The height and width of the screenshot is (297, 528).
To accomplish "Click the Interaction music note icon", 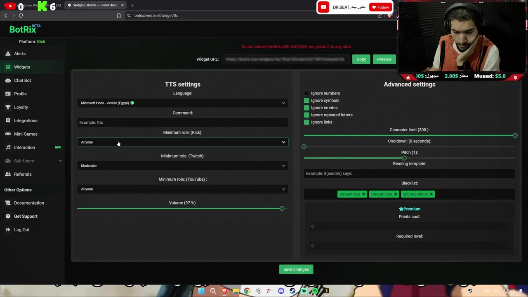I will tap(8, 147).
